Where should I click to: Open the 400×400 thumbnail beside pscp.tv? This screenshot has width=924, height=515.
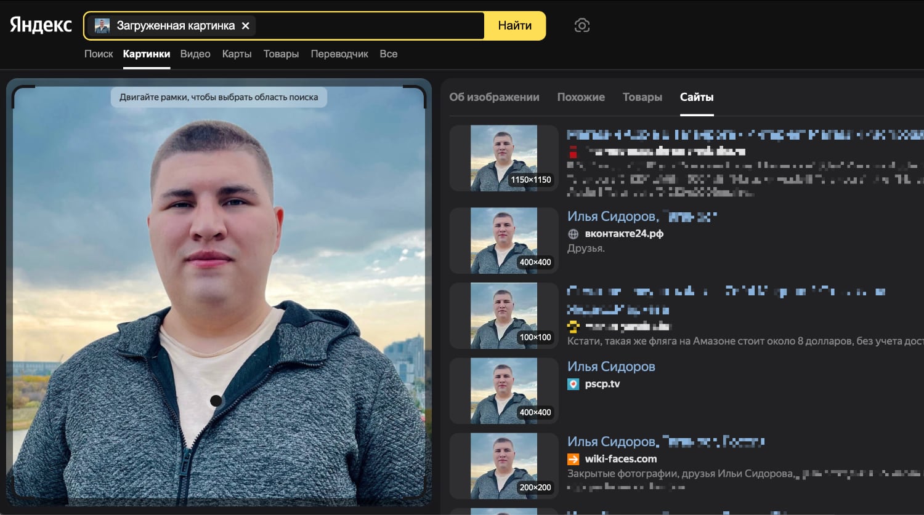[x=504, y=391]
